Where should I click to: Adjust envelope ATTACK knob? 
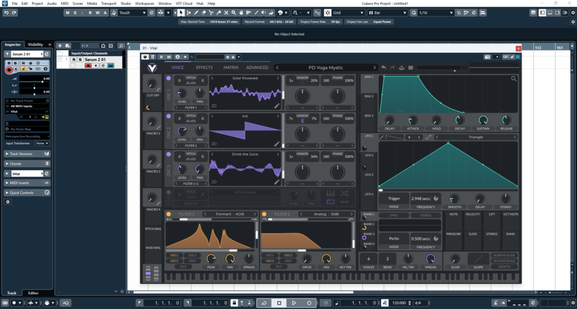[412, 120]
